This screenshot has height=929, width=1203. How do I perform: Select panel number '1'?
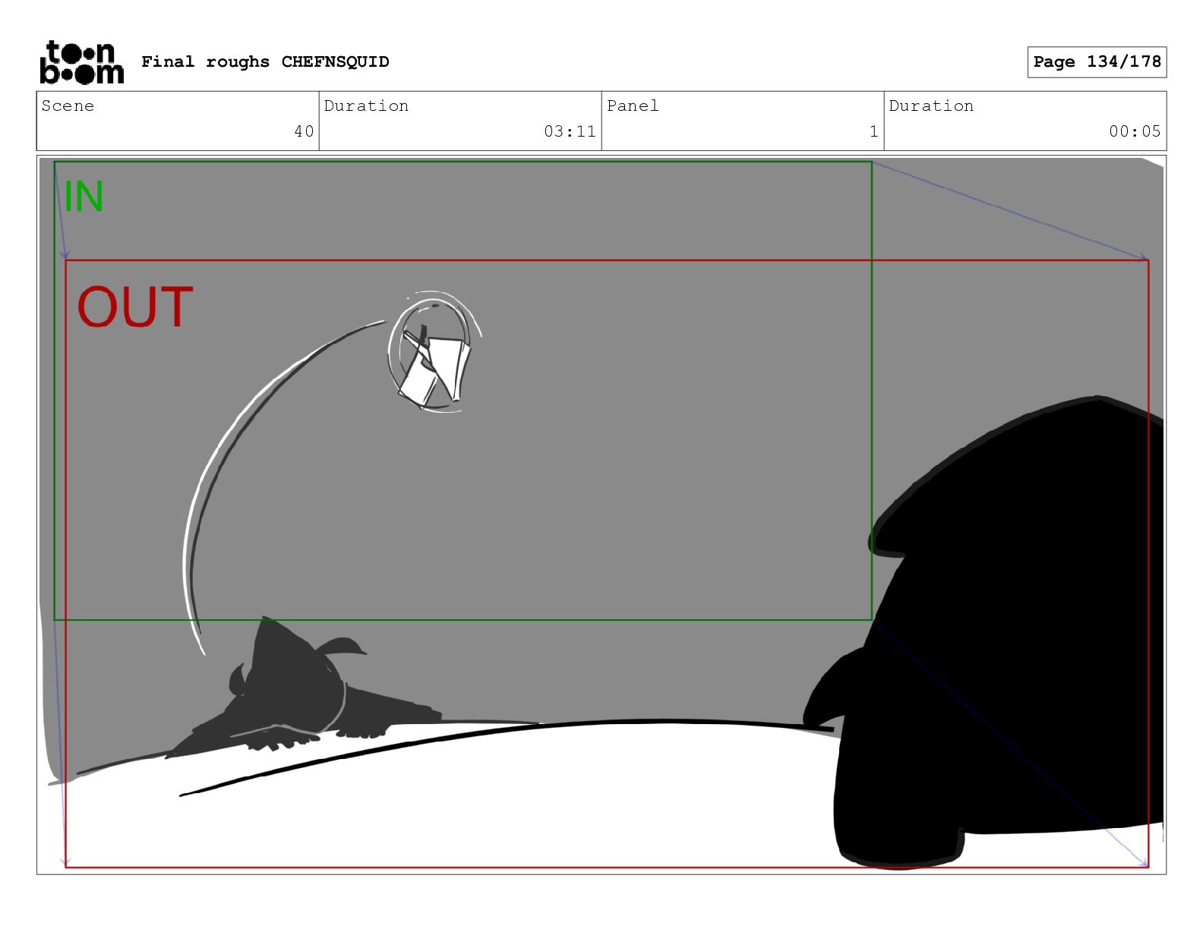click(873, 131)
